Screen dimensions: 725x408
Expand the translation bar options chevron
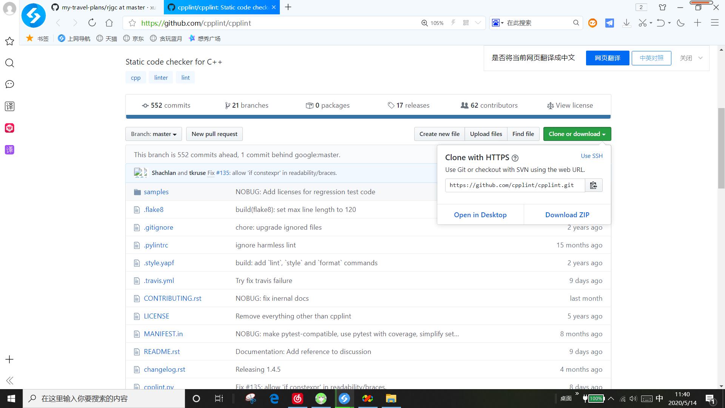pyautogui.click(x=700, y=58)
